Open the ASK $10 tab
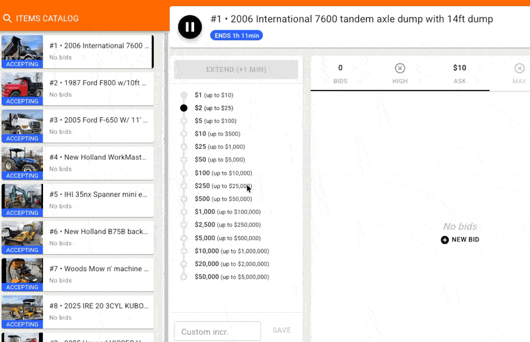This screenshot has height=342, width=530. [460, 73]
